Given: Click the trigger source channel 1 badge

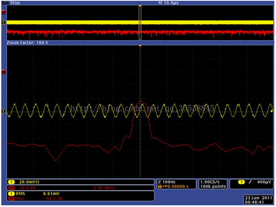Looking at the screenshot, I should (x=241, y=182).
